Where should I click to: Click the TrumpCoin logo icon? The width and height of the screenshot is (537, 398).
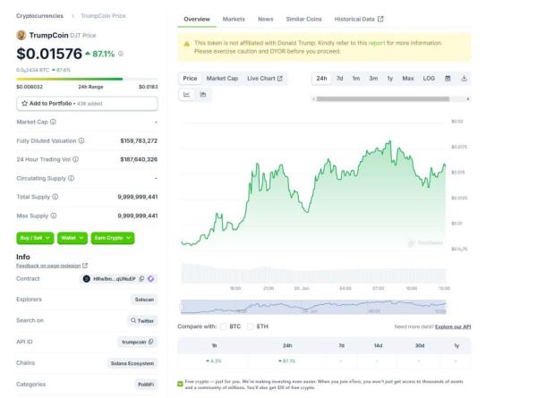coord(21,35)
